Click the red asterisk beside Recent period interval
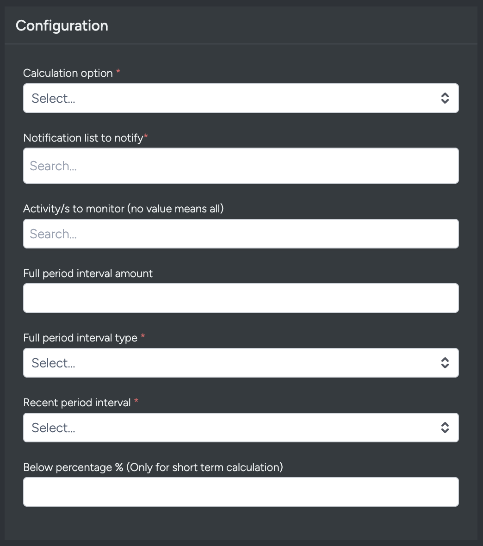Viewport: 483px width, 546px height. coord(136,401)
